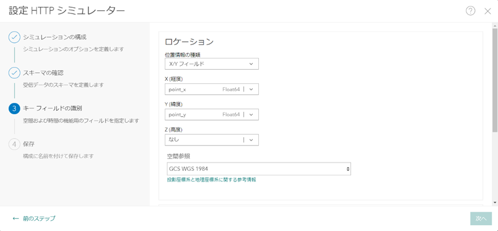Expand the Z (高度) field dropdown

coord(252,140)
